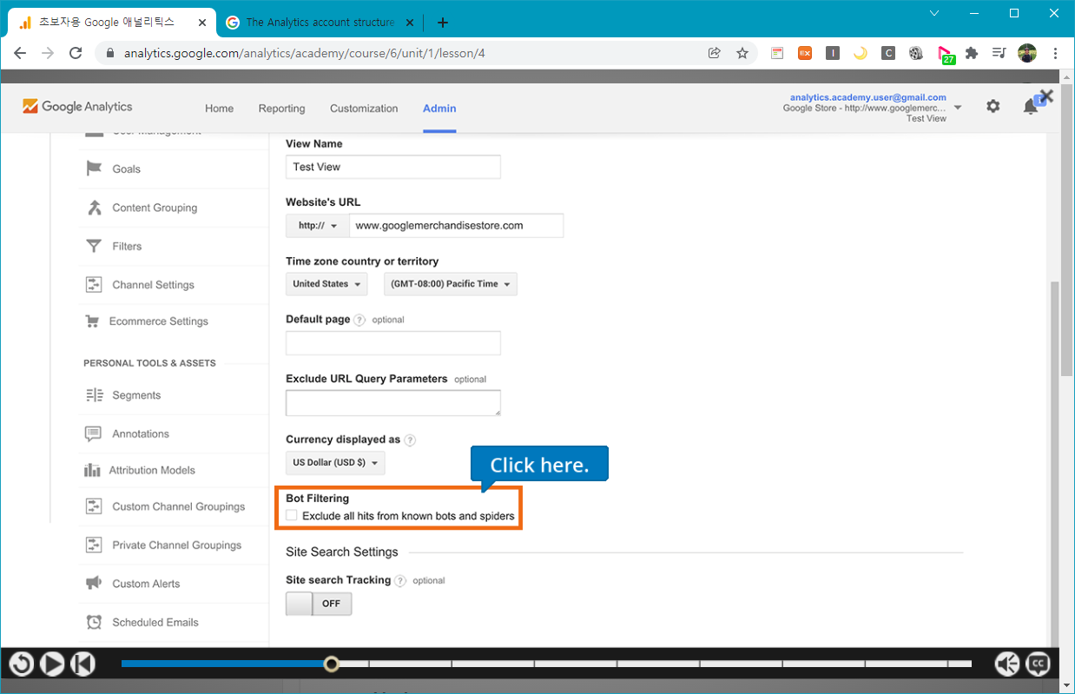Open the Channel Settings icon
This screenshot has height=694, width=1075.
tap(94, 284)
